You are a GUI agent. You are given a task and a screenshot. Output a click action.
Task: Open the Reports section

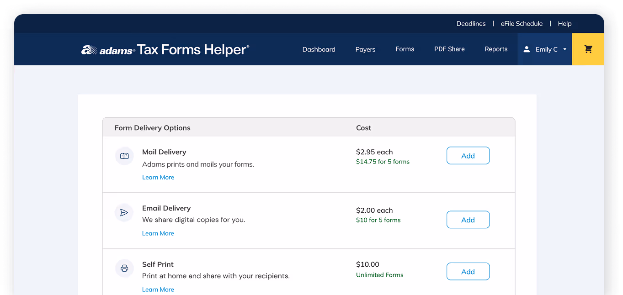496,49
